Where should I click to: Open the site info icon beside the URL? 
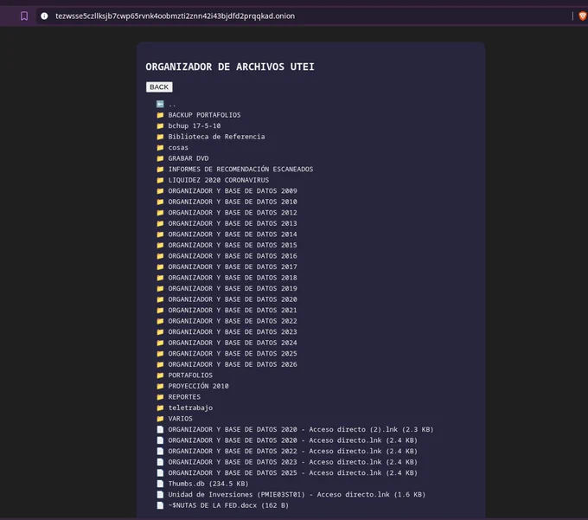pyautogui.click(x=44, y=16)
